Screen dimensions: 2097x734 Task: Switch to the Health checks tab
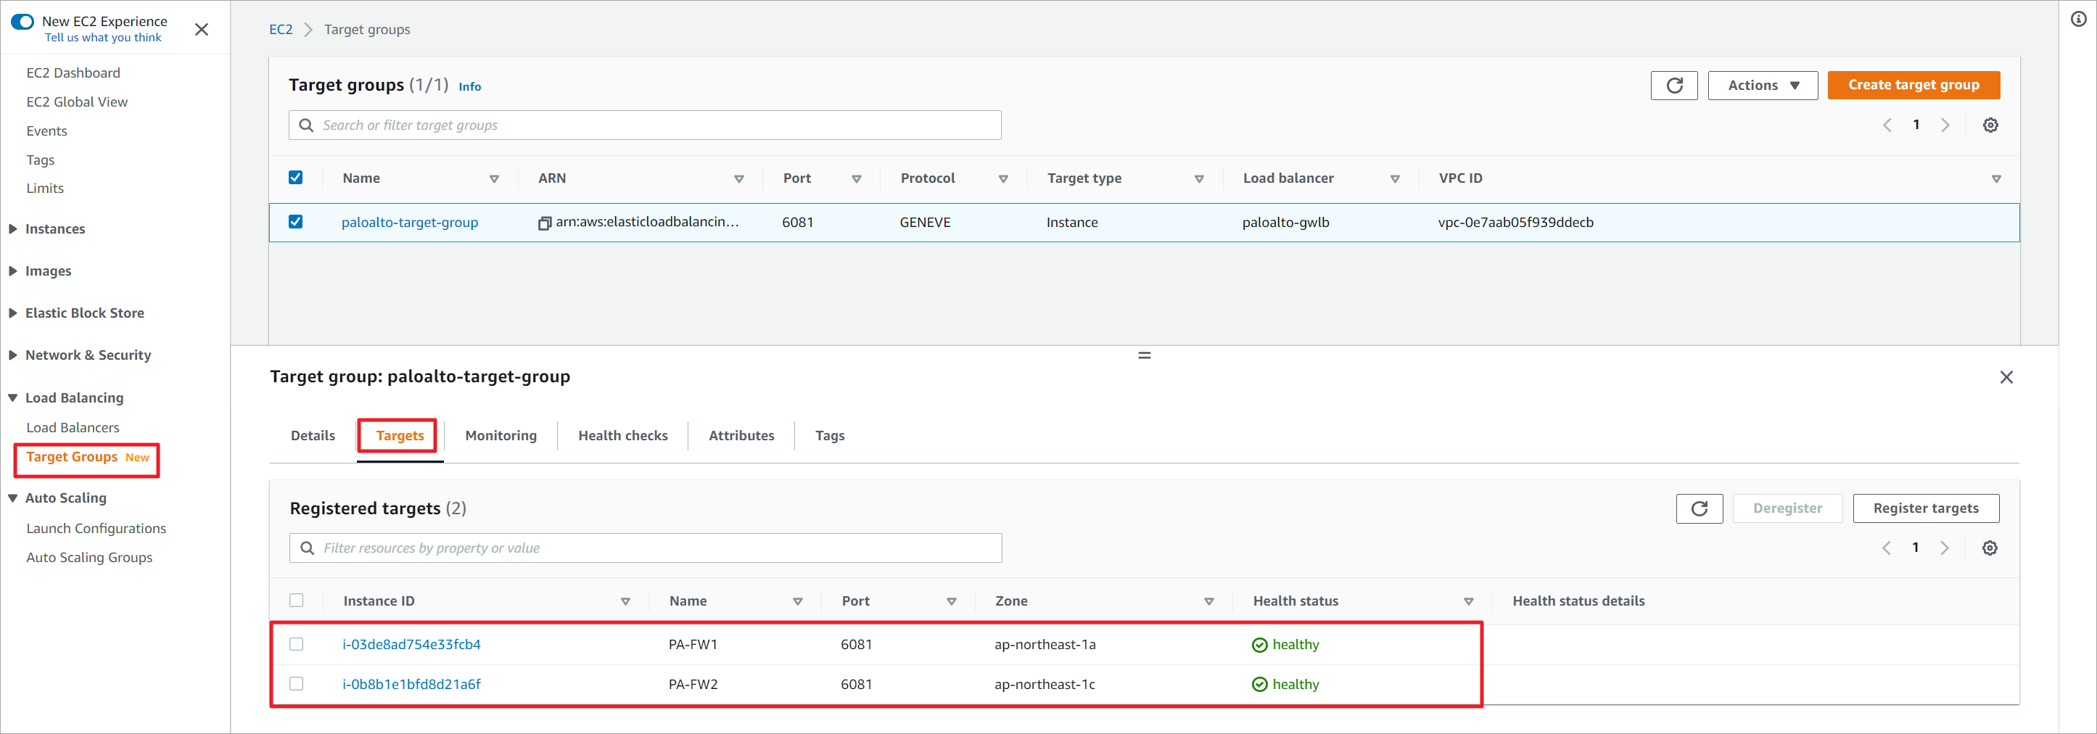(x=623, y=436)
